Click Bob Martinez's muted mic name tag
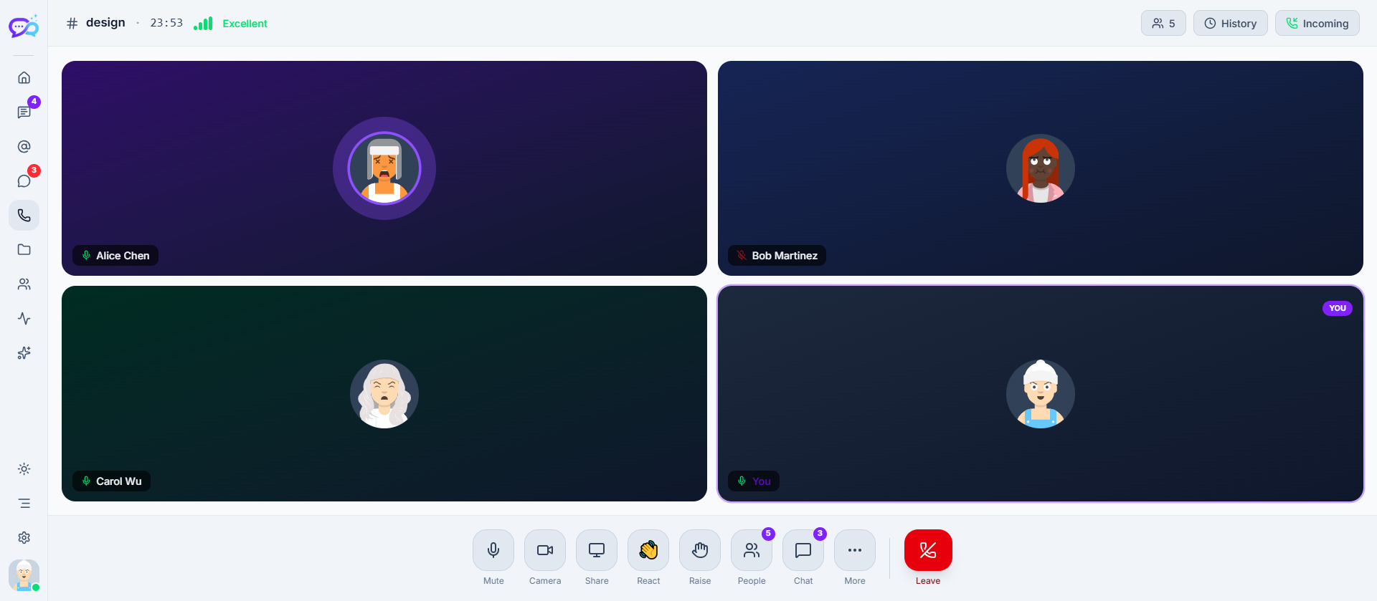 (777, 256)
